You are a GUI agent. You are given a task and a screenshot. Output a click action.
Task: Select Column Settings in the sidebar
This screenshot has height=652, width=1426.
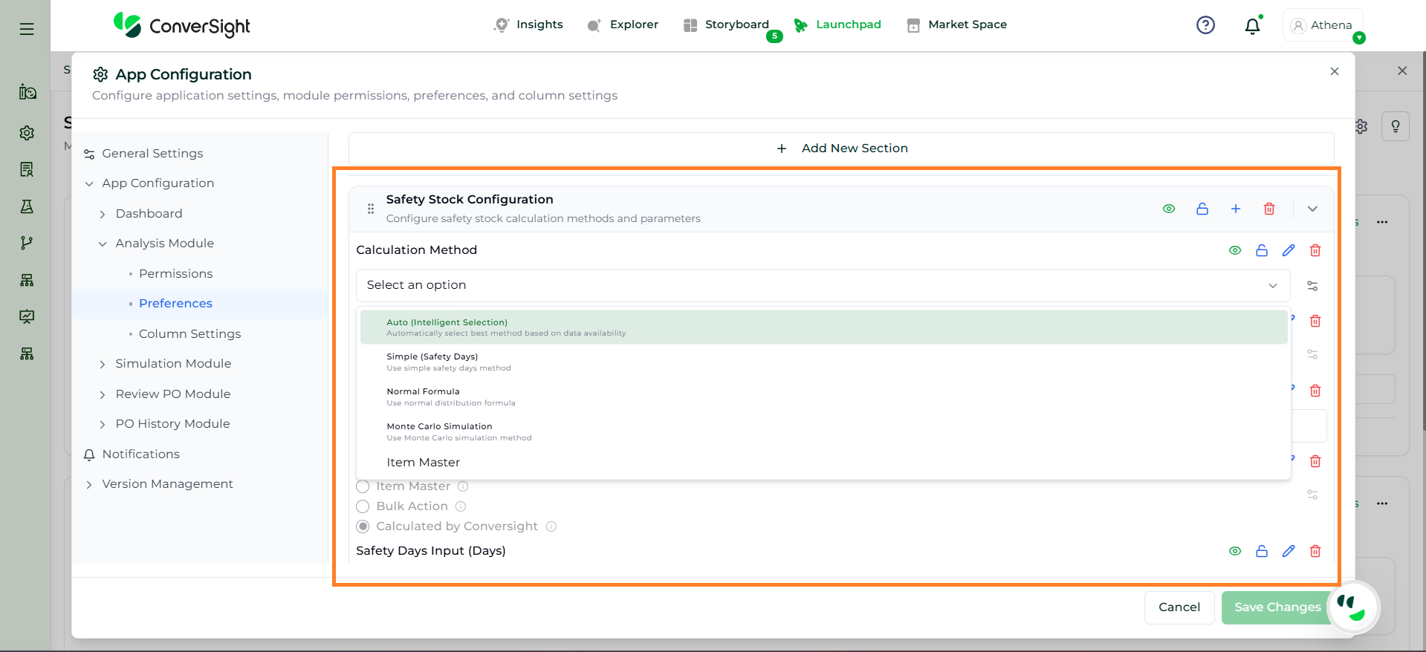click(x=189, y=334)
